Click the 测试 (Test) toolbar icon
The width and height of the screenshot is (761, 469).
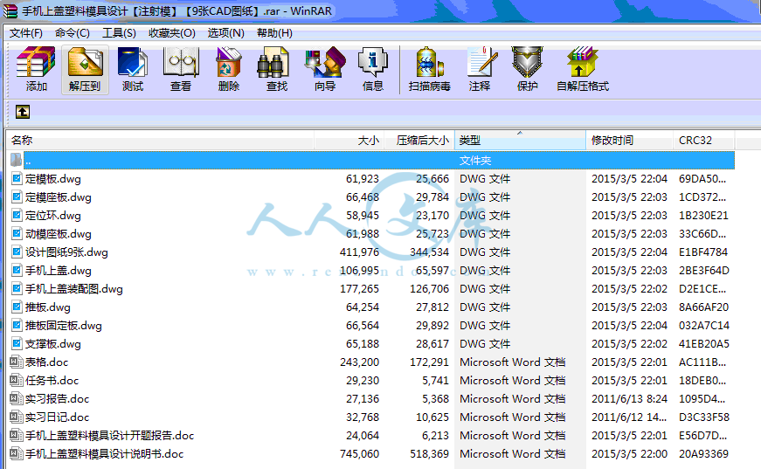[133, 62]
